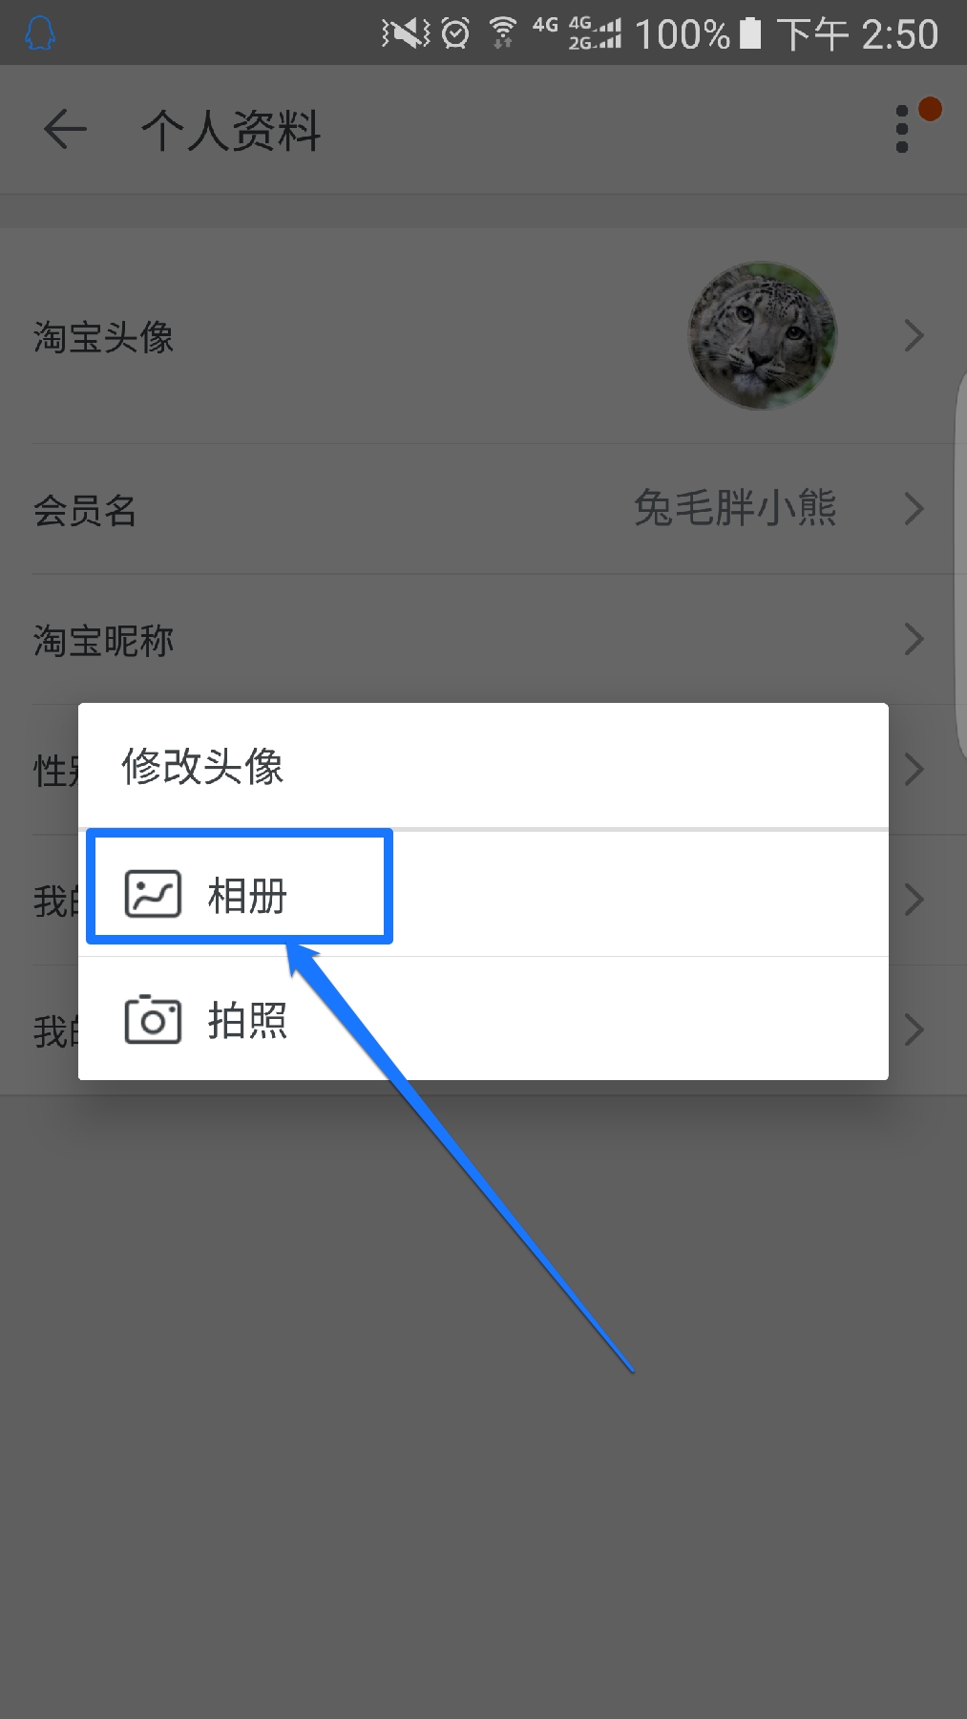Screen dimensions: 967x1719
Task: Expand the 会员名 row chevron
Action: pos(914,509)
